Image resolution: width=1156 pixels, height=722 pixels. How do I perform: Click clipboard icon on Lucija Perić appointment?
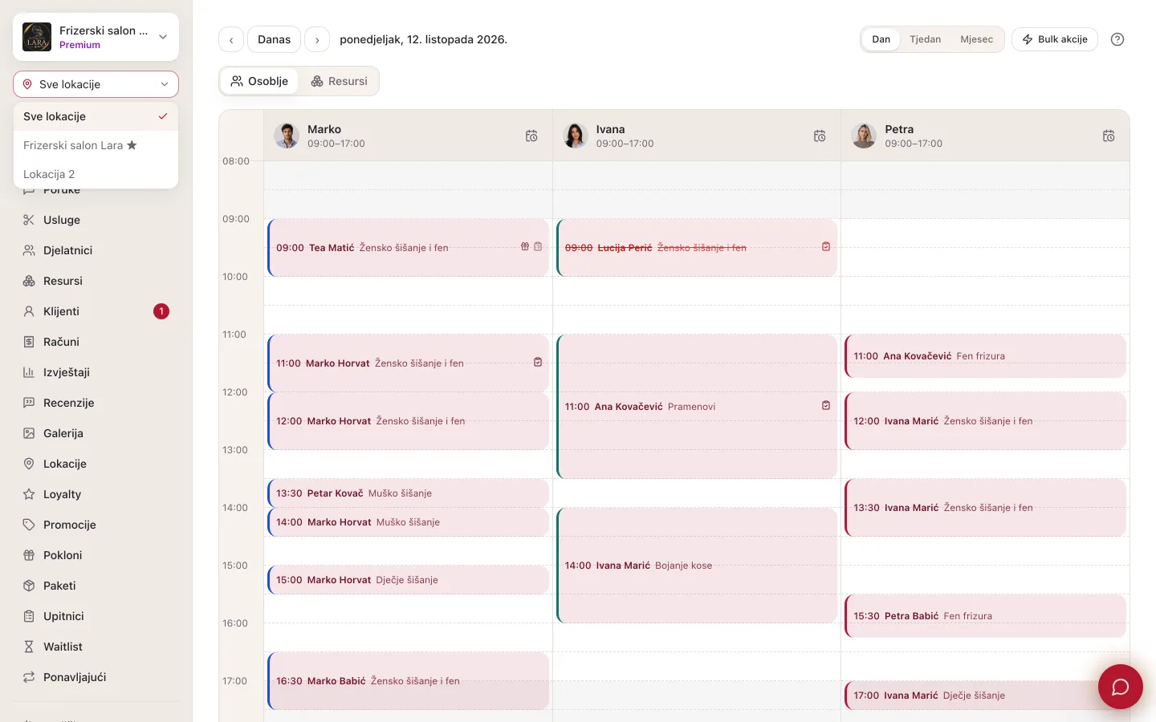[826, 247]
